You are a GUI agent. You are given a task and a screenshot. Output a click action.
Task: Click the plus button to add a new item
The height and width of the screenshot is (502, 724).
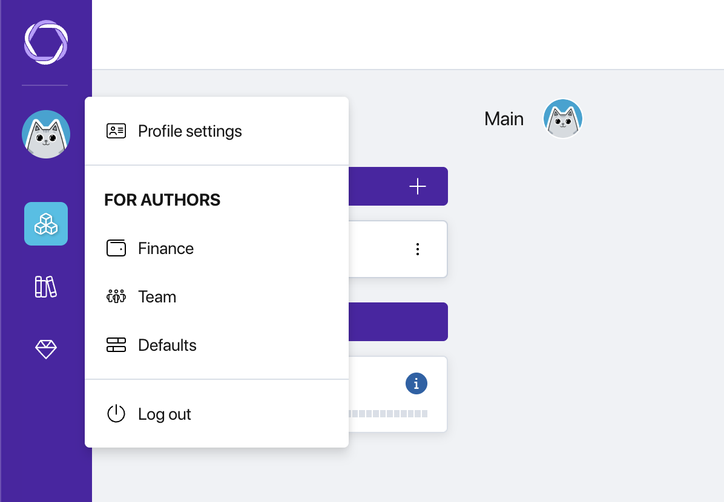(x=418, y=186)
